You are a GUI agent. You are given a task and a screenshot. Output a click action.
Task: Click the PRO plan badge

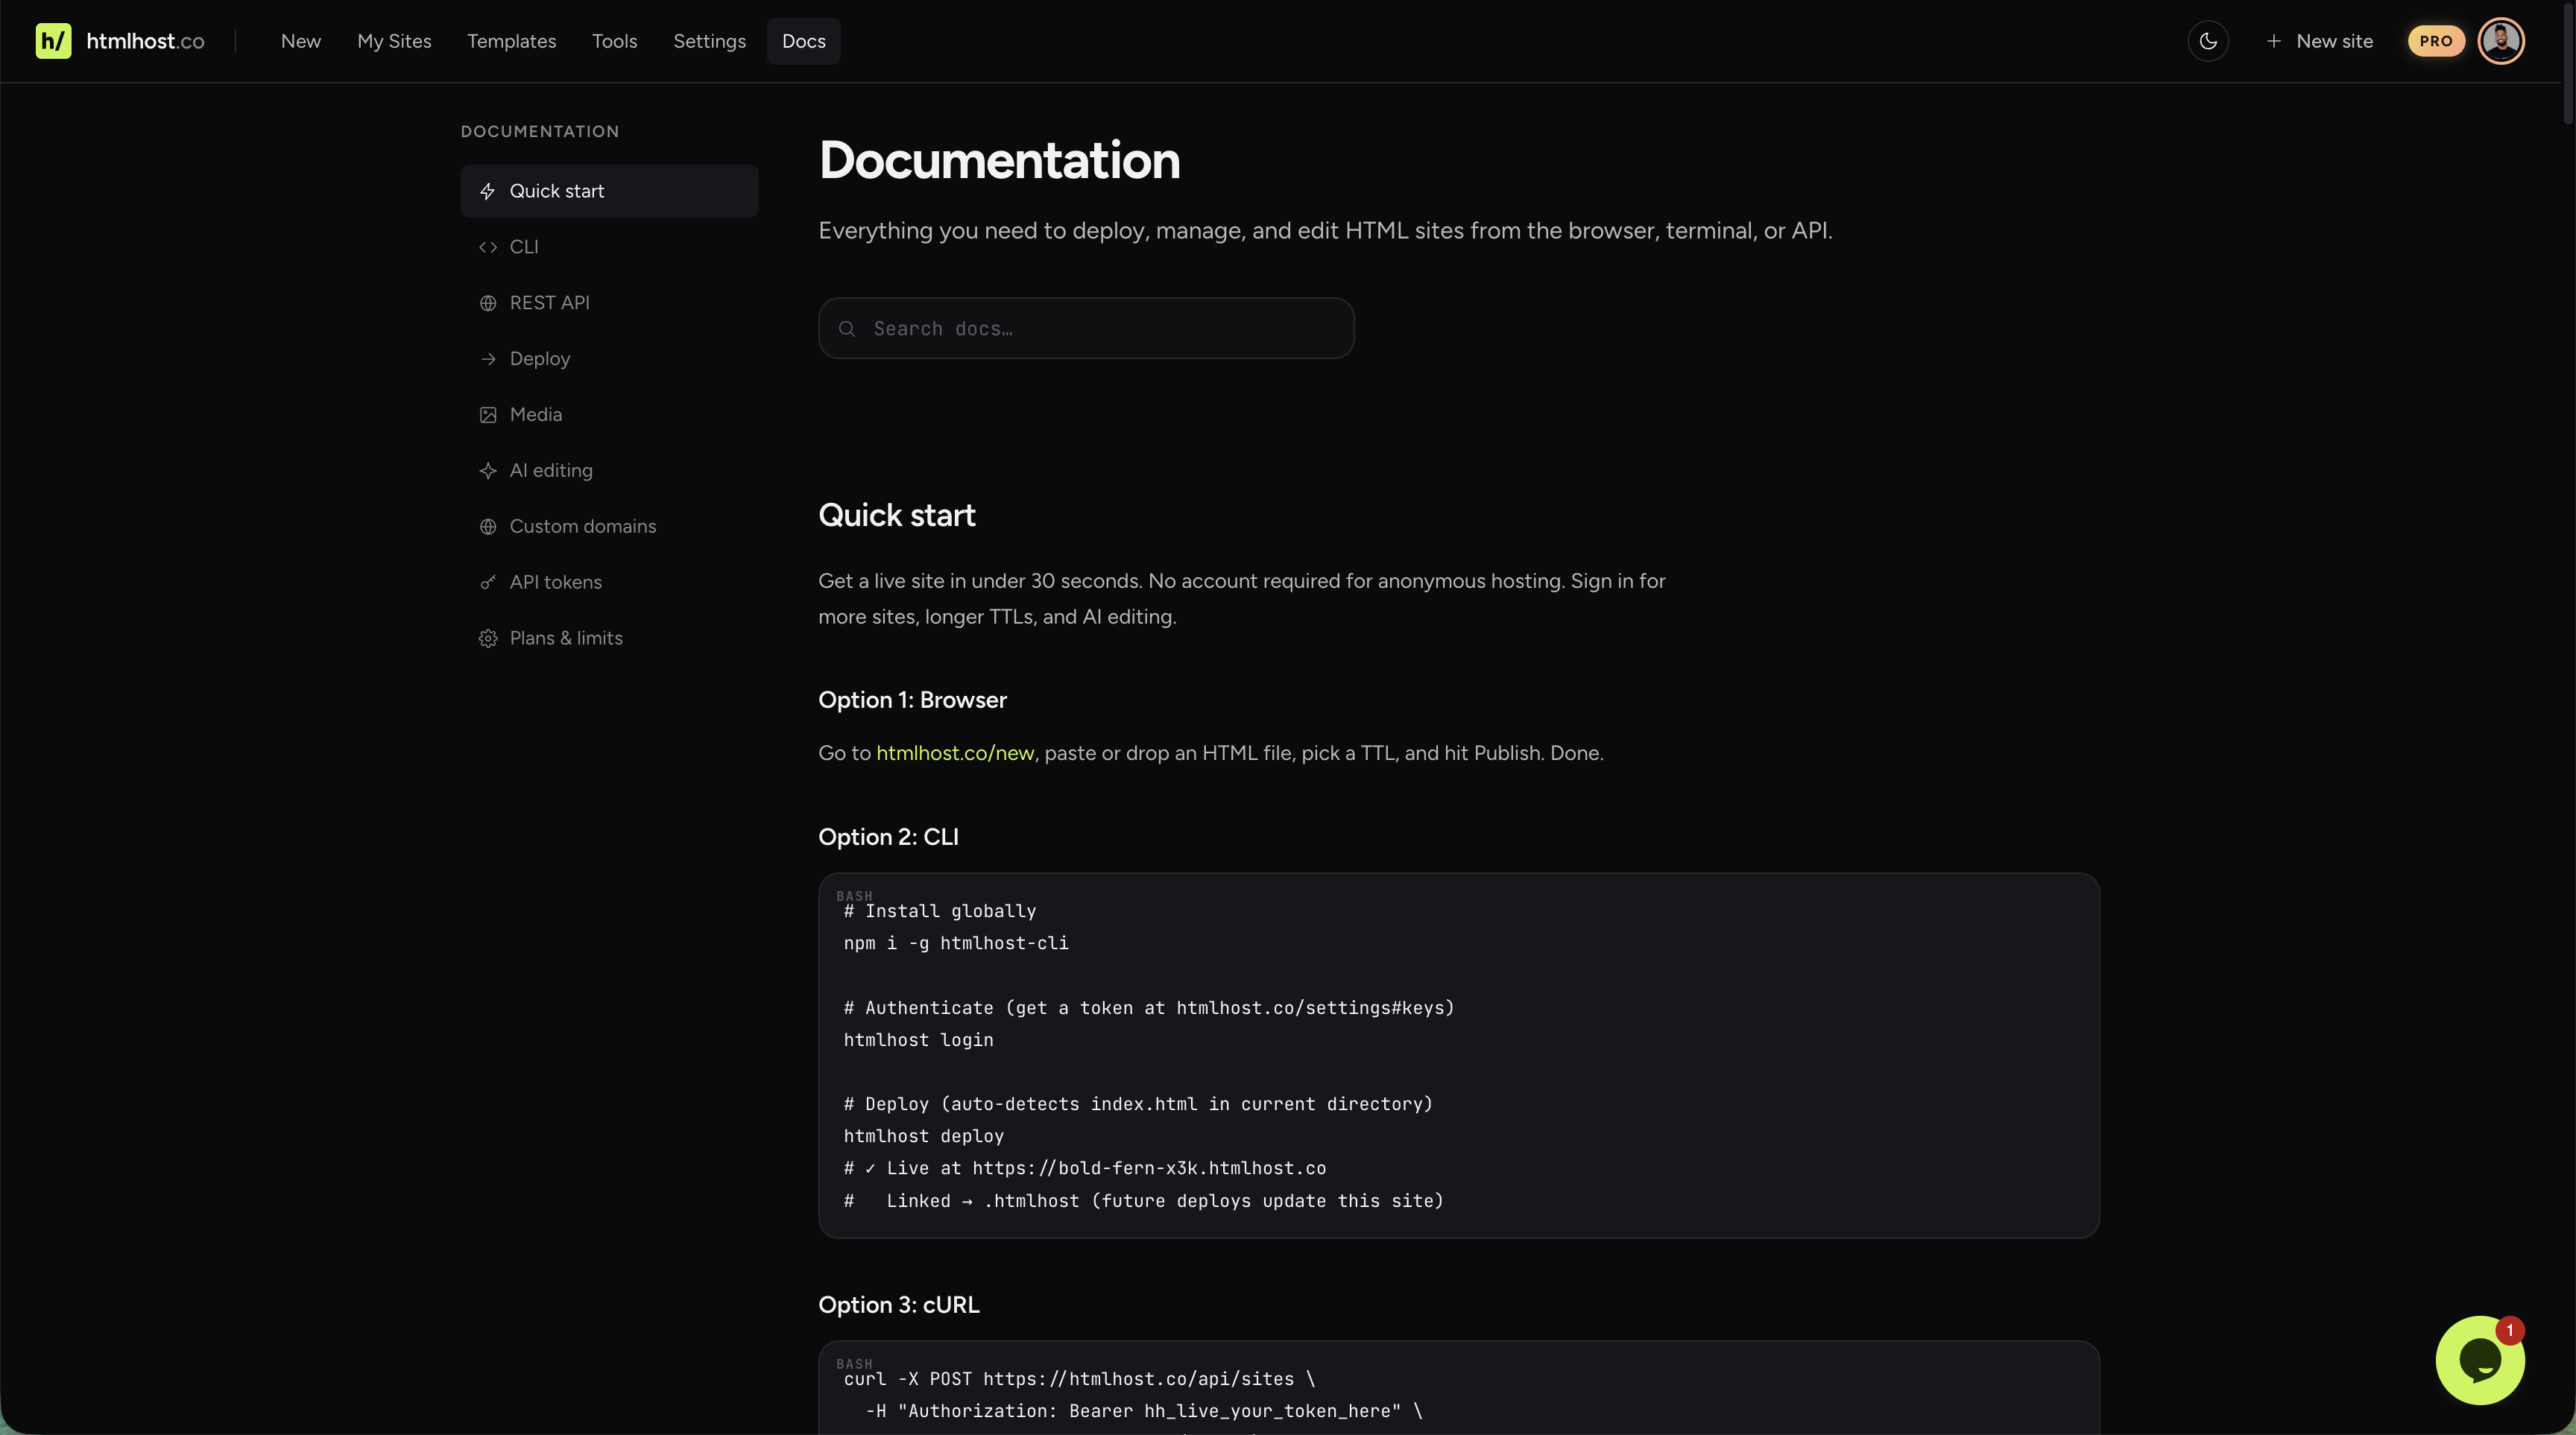pos(2436,41)
